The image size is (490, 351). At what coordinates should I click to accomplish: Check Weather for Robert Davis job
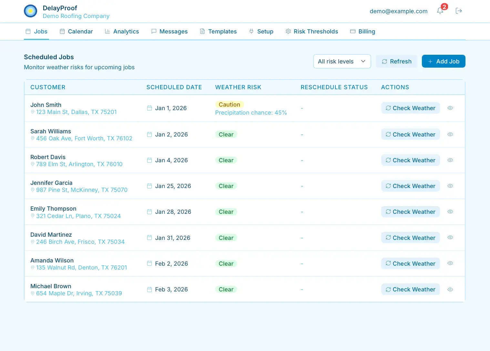point(410,160)
